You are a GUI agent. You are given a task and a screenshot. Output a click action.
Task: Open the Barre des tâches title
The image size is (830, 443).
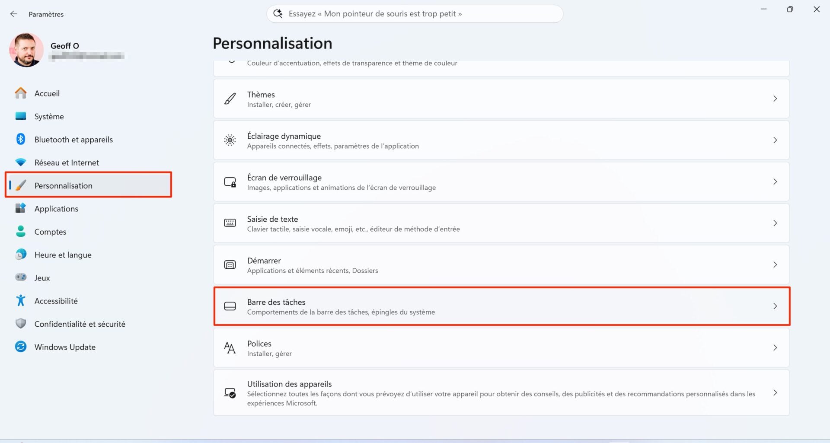(x=276, y=302)
